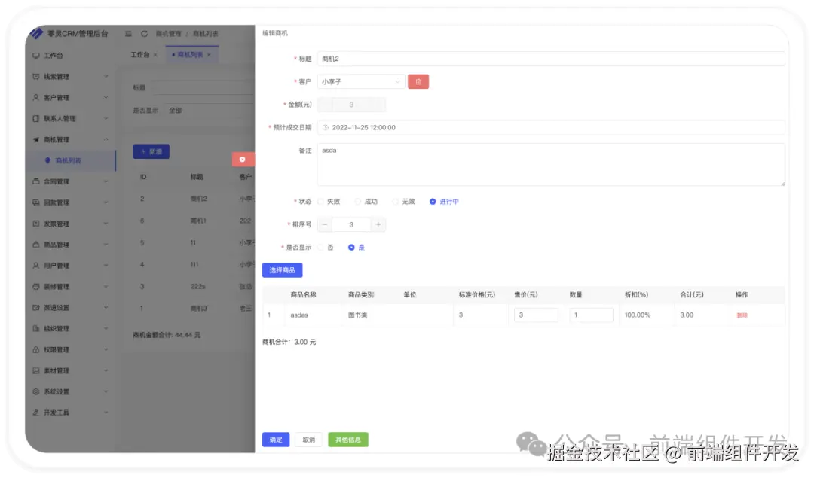Collapse the sidebar using the hamburger icon
The height and width of the screenshot is (478, 814).
pyautogui.click(x=128, y=33)
